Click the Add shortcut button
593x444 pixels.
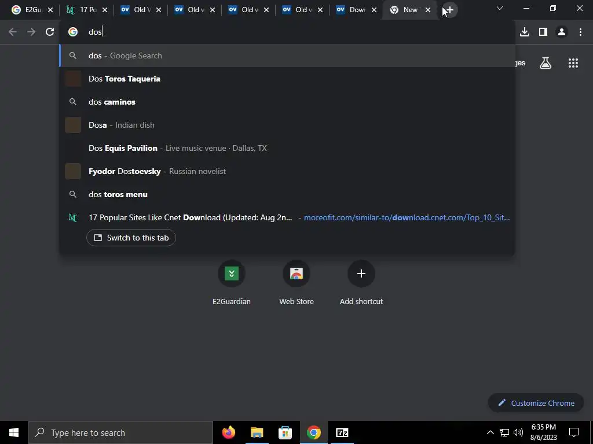(x=361, y=283)
